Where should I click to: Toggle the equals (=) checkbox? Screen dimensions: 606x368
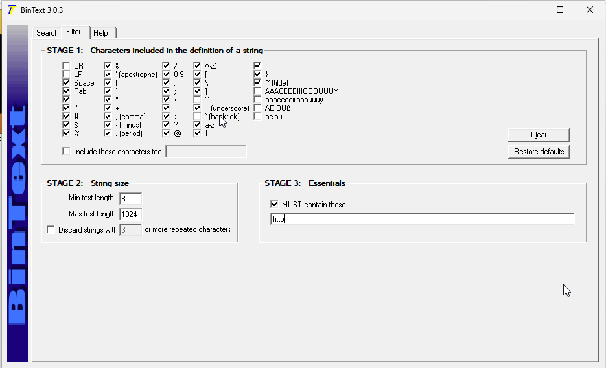166,108
